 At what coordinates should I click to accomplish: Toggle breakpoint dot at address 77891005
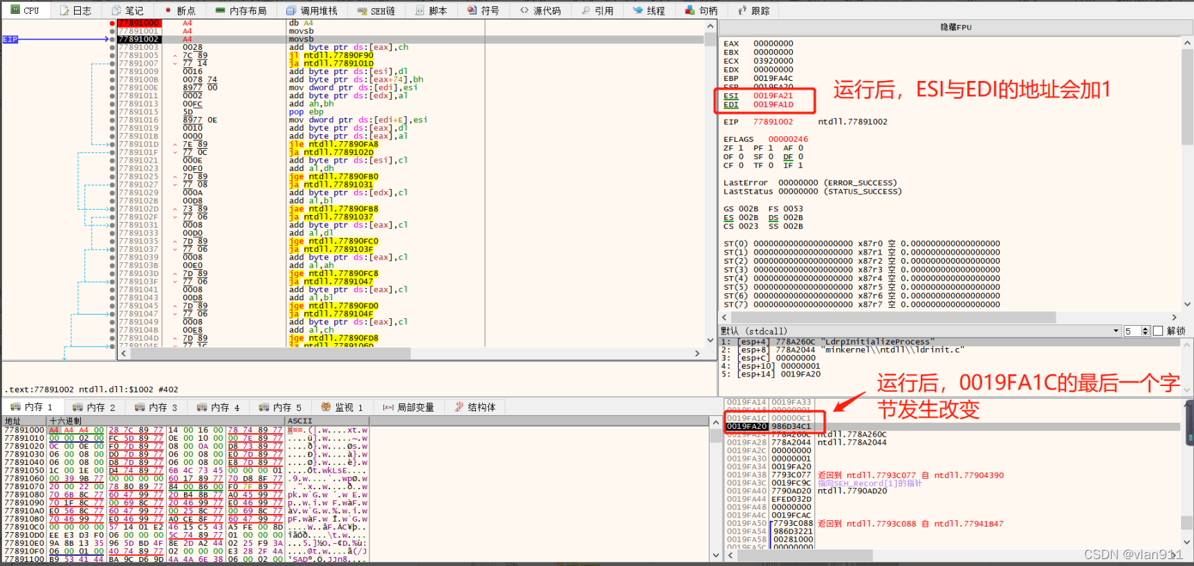tap(112, 55)
